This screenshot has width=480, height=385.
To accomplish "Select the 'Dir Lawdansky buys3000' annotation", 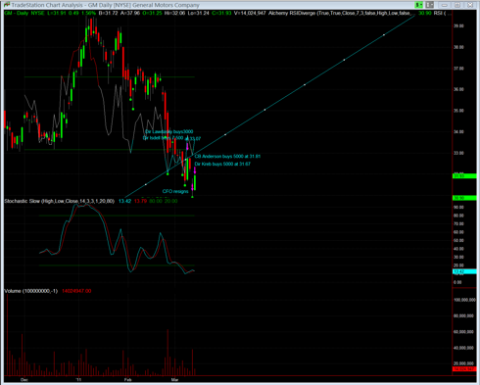I will tap(169, 131).
